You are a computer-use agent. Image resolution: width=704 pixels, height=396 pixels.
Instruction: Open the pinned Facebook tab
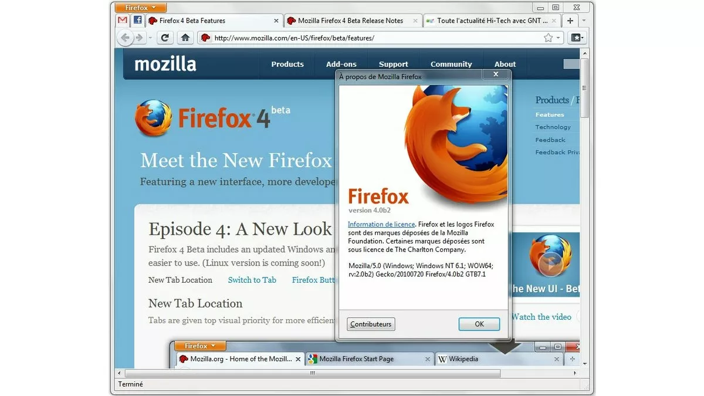coord(137,21)
